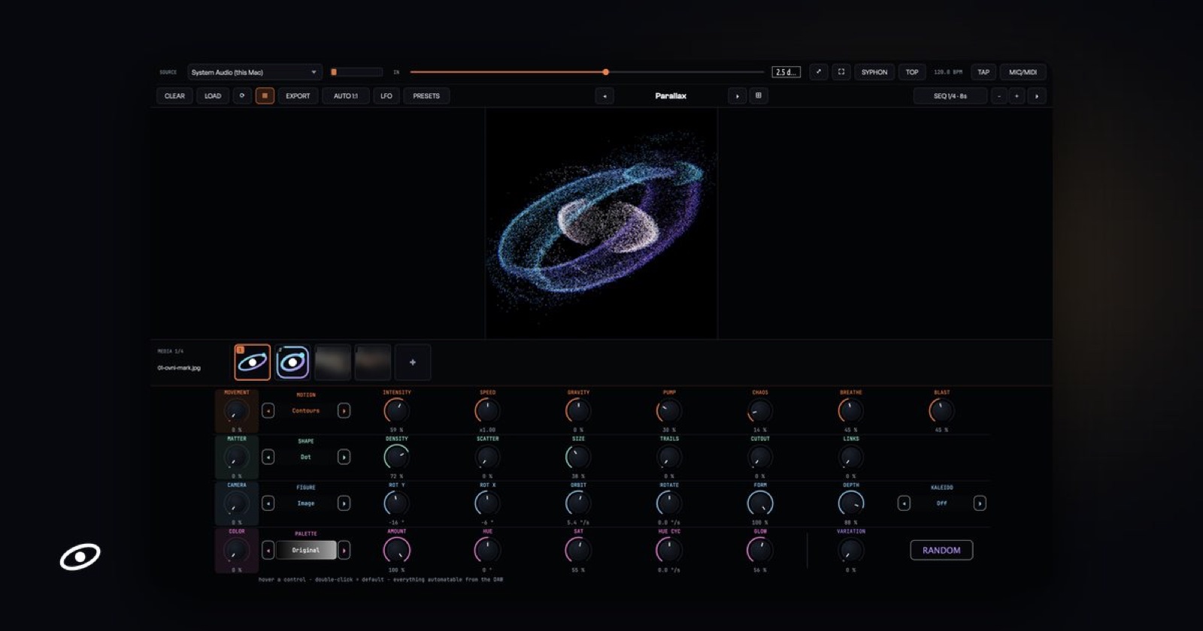The height and width of the screenshot is (631, 1203).
Task: Toggle the SEQ 1/4 - 8s sequencer
Action: [950, 96]
